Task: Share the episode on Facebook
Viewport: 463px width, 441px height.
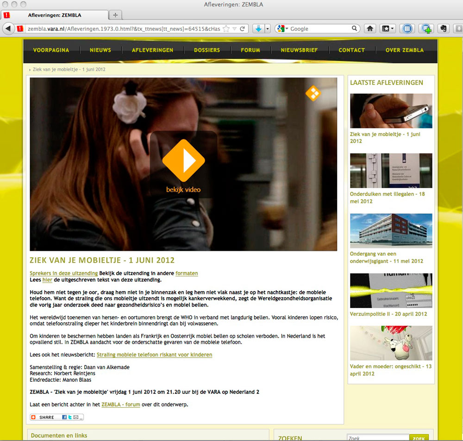Action: (x=64, y=417)
